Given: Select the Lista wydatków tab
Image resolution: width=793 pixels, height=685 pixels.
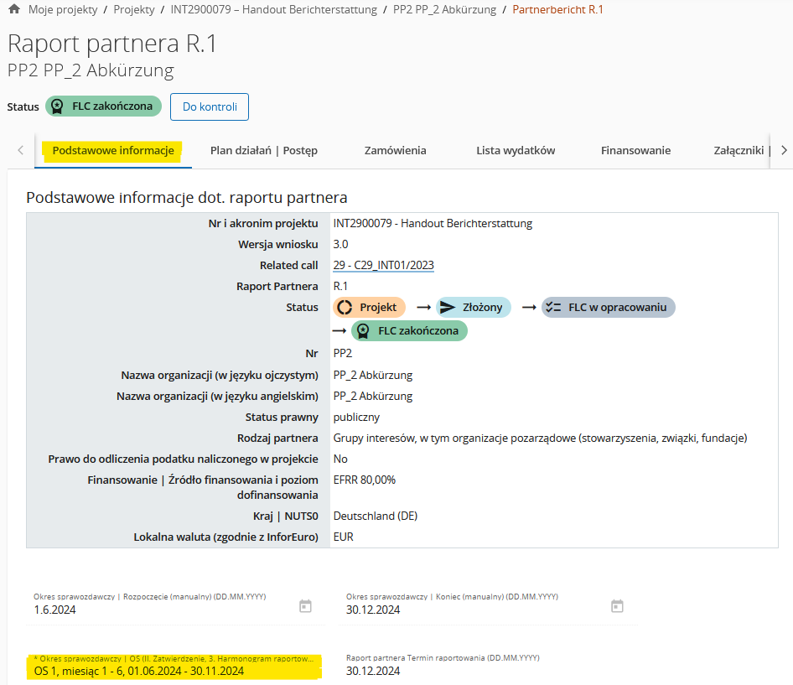Looking at the screenshot, I should point(516,151).
